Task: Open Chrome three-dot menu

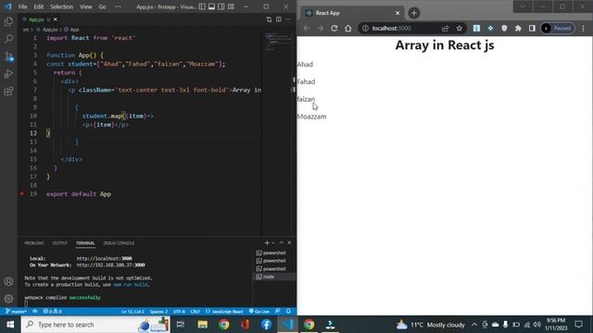Action: tap(584, 29)
